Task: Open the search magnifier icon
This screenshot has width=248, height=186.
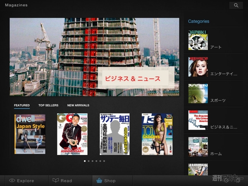Action: click(x=236, y=5)
